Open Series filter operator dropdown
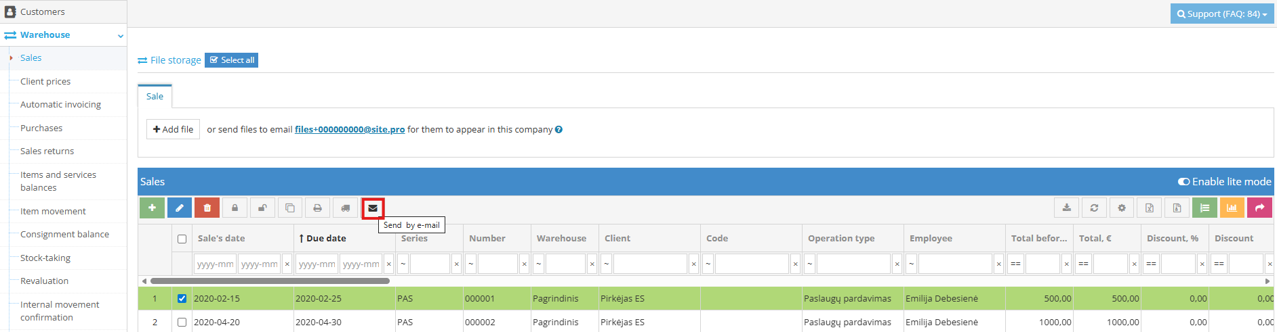Screen dimensions: 1277x332 [x=403, y=264]
